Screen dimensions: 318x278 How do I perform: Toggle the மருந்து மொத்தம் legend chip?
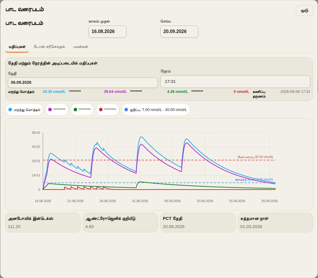[x=24, y=110]
